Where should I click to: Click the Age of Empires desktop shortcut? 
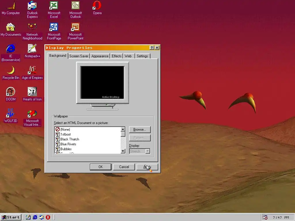tap(32, 73)
